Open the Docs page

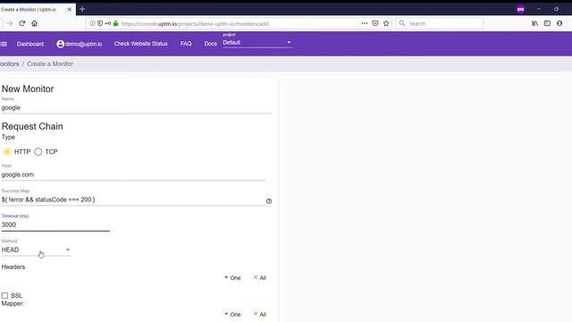[x=211, y=44]
